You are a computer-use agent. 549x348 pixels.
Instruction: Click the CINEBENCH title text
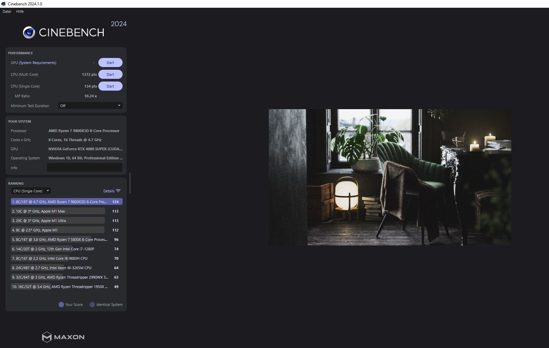click(71, 33)
